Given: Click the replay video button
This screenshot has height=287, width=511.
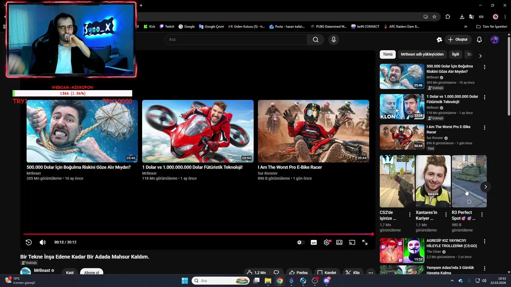Looking at the screenshot, I should click(28, 242).
